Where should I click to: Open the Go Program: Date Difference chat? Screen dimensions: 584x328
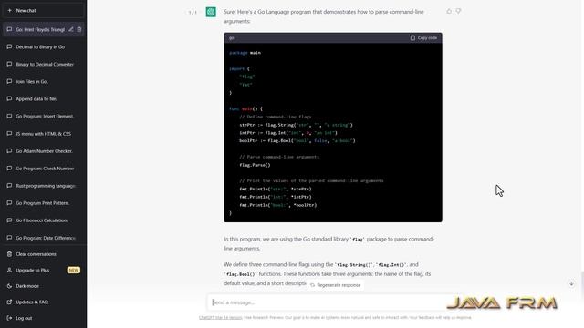(x=43, y=238)
